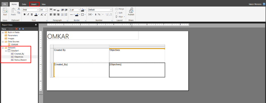Image resolution: width=266 pixels, height=103 pixels.
Task: Select the [Created_By] table cell
Action: point(81,70)
